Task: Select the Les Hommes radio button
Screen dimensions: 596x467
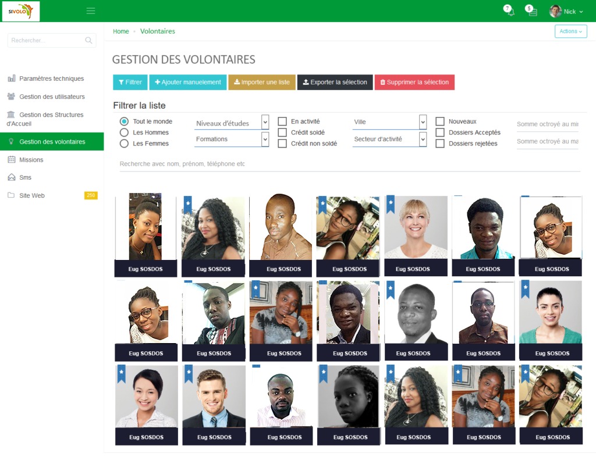Action: [x=124, y=133]
